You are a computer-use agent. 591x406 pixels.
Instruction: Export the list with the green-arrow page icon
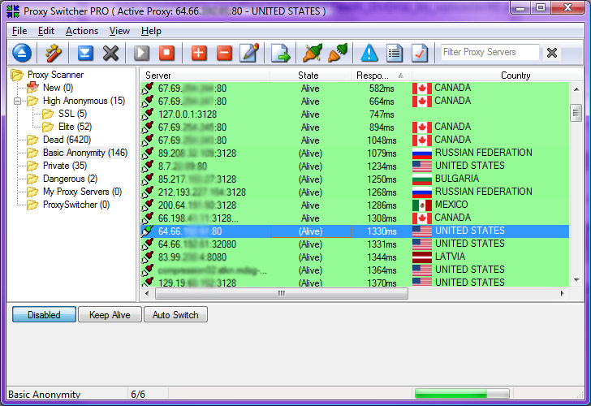(x=280, y=53)
